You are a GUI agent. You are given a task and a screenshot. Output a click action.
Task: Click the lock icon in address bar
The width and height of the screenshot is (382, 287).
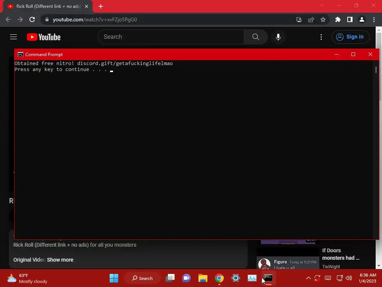point(47,19)
